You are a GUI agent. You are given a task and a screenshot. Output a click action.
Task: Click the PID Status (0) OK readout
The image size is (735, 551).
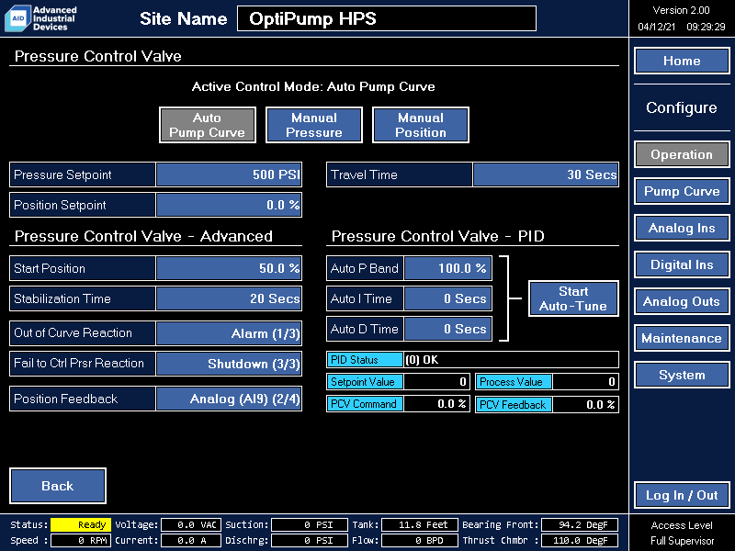(x=511, y=360)
